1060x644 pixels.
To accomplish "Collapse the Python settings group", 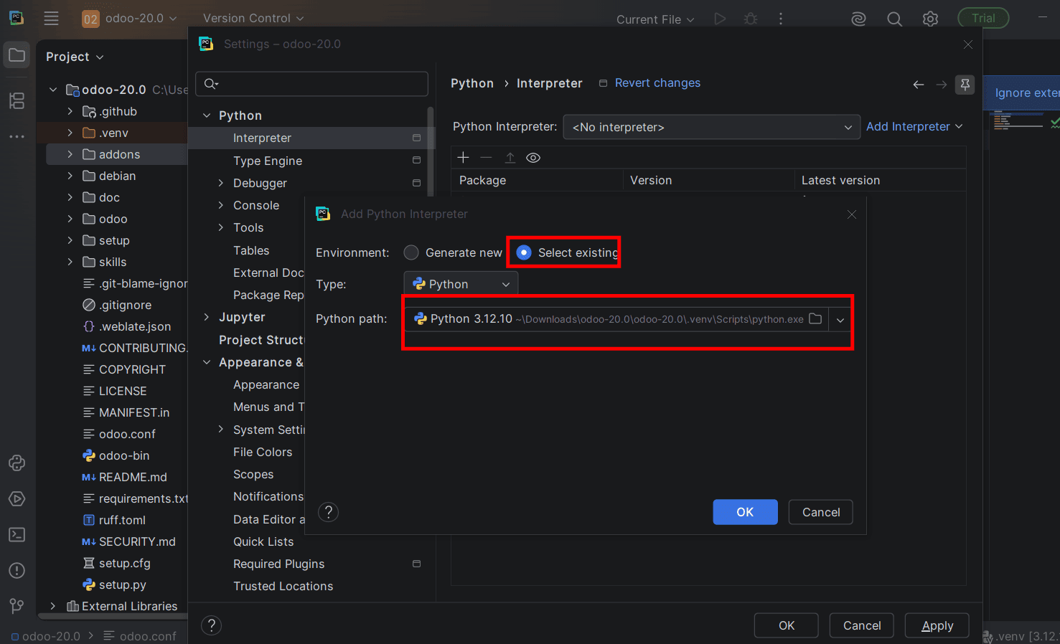I will pyautogui.click(x=207, y=115).
